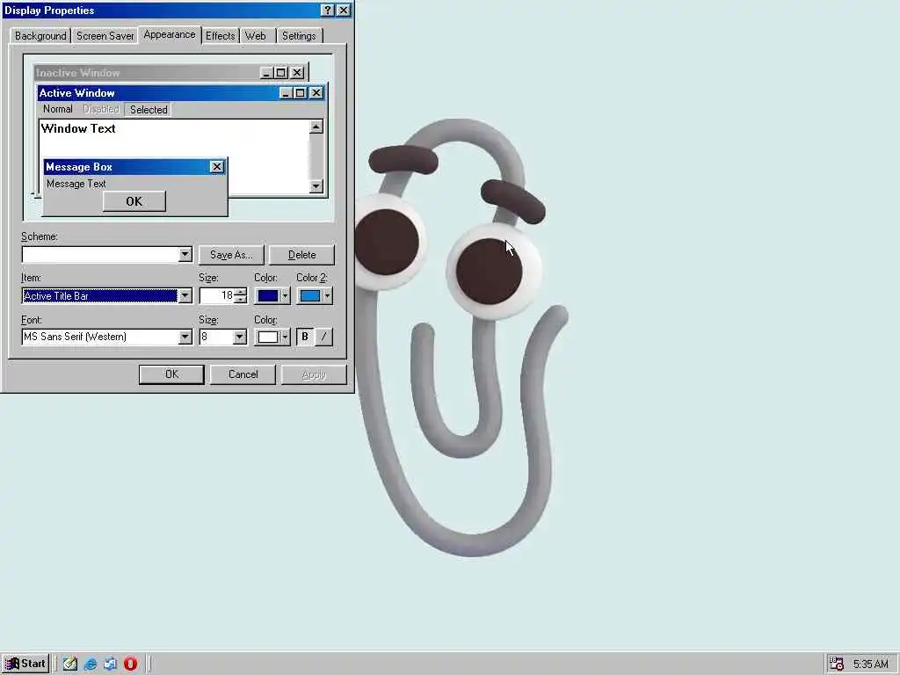Click the Message Box preview close icon
This screenshot has width=900, height=675.
tap(216, 166)
